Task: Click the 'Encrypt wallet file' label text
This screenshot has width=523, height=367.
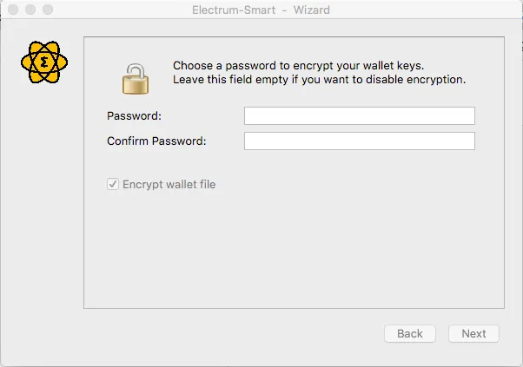Action: (169, 184)
